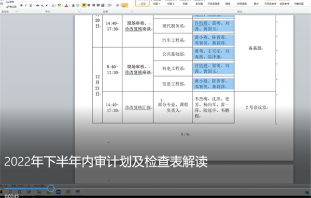Click the page number 3 / 6 footer

(185, 134)
